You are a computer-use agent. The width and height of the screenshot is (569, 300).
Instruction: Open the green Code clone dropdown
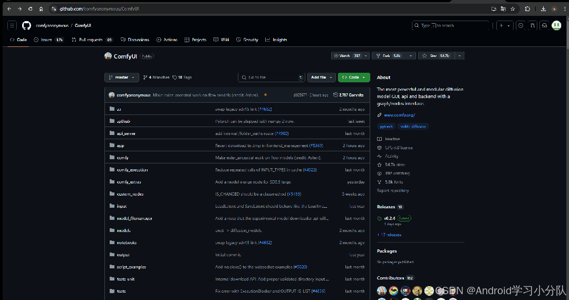[354, 78]
